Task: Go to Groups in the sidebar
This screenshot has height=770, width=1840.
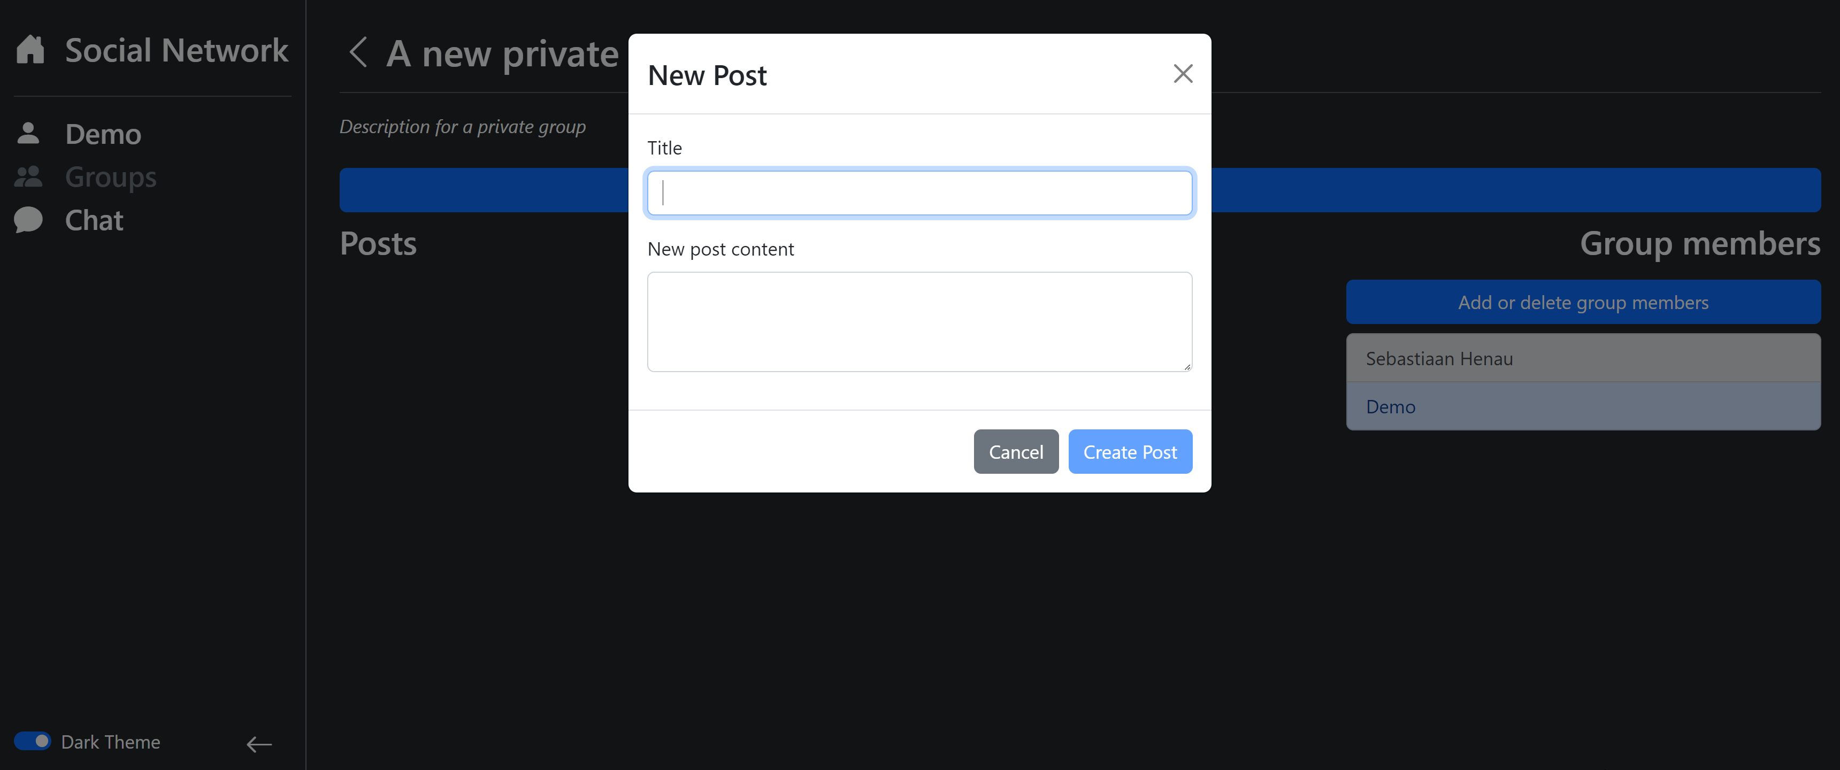Action: 111,176
